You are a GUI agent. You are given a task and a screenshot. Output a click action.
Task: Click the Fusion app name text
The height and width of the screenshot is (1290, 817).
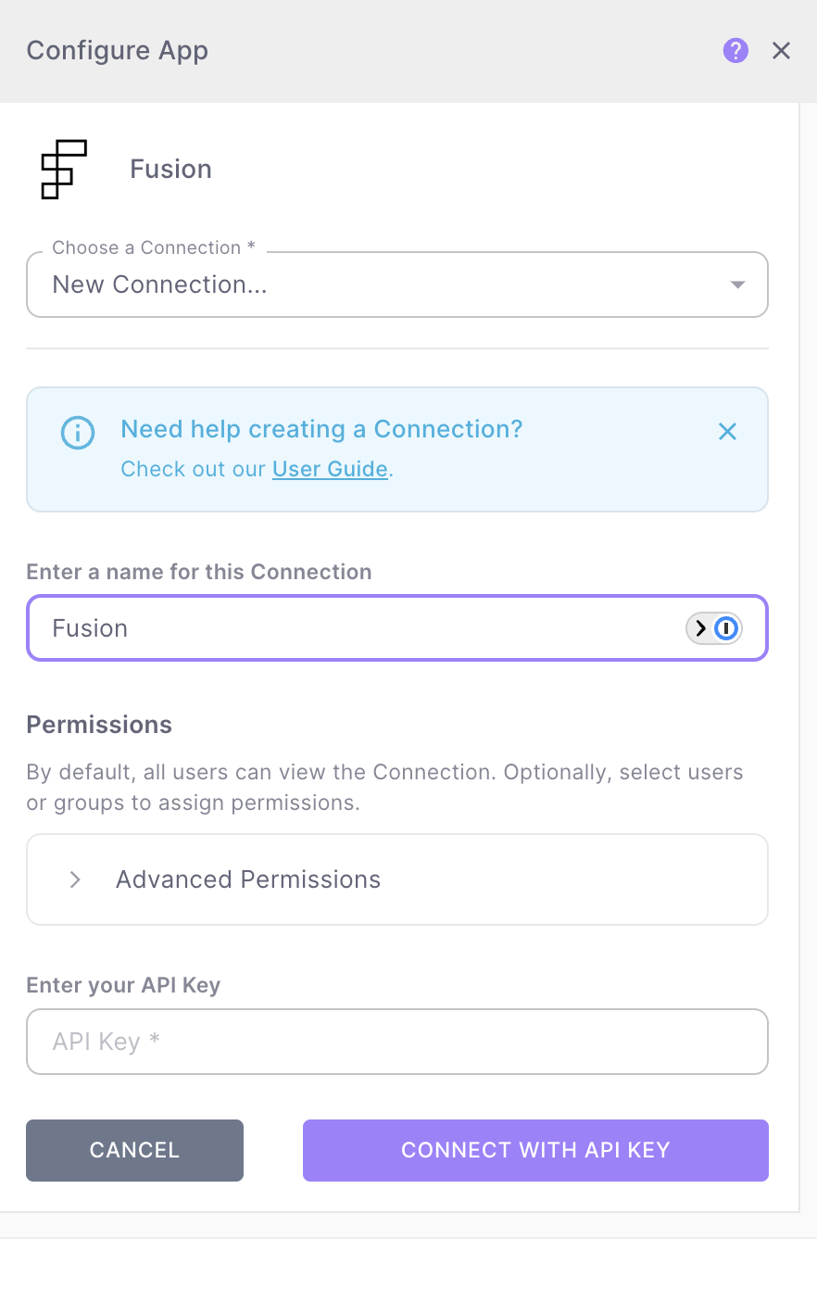point(170,169)
